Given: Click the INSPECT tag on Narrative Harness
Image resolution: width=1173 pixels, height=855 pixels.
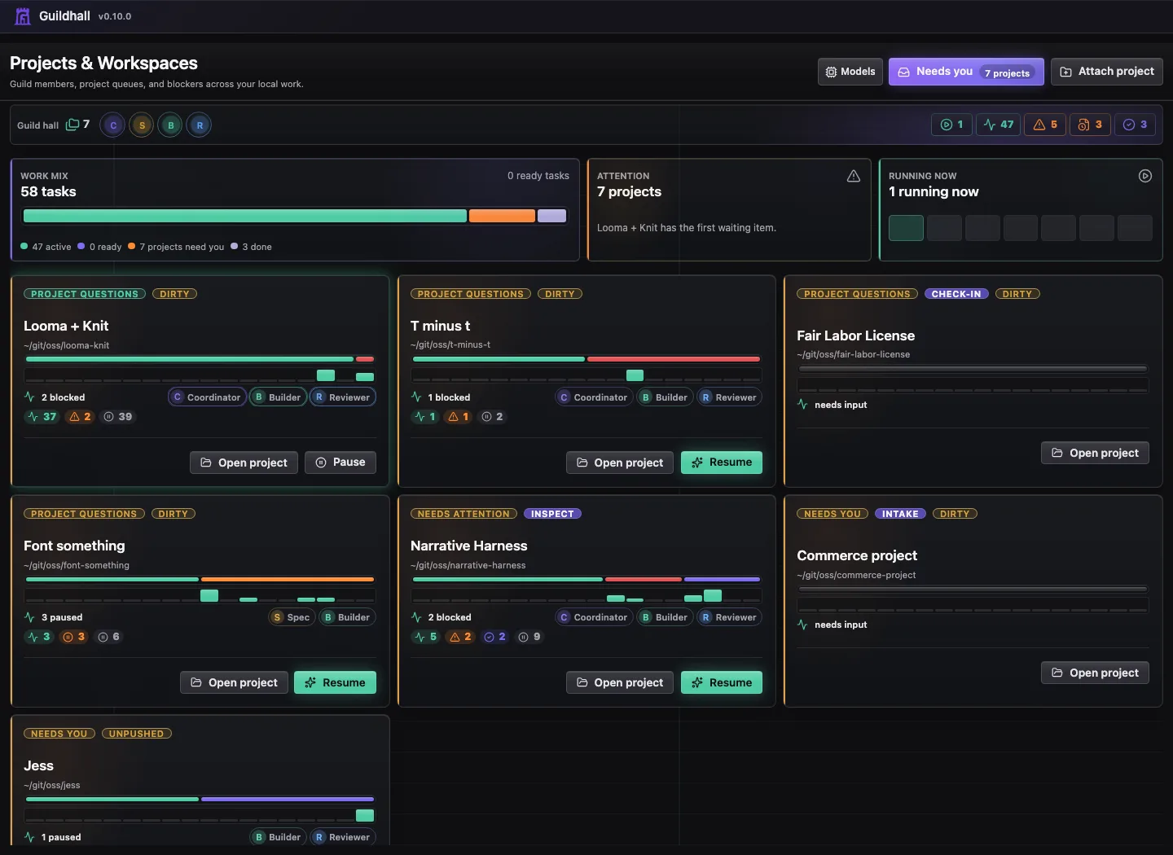Looking at the screenshot, I should click(552, 514).
